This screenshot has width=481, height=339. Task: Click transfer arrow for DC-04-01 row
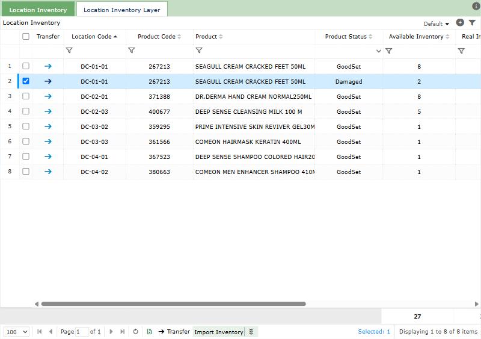(48, 157)
